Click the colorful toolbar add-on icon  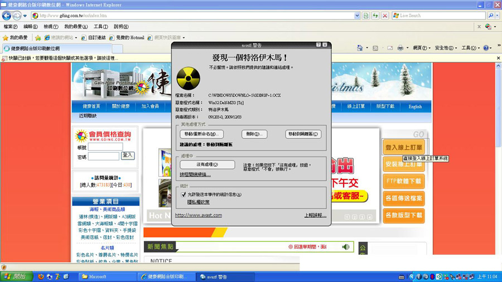coord(488,27)
